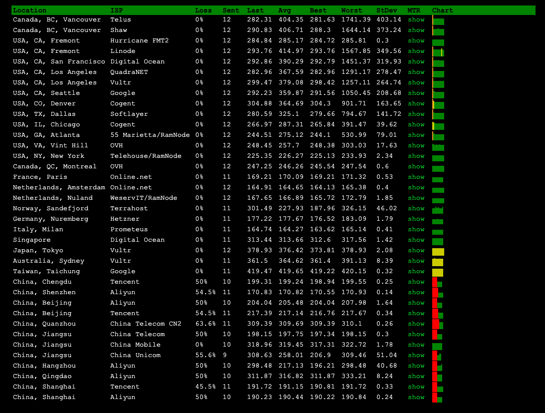Click chart for Terrahost Sandefjord row
Image resolution: width=545 pixels, height=413 pixels.
pyautogui.click(x=438, y=210)
